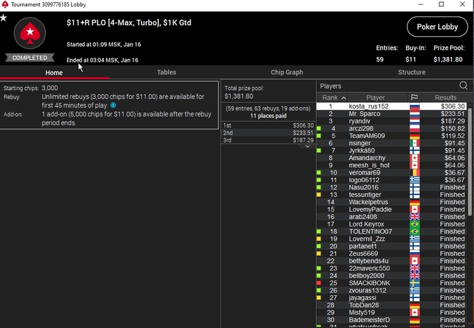474x328 pixels.
Task: Sort by the Player column header
Action: click(375, 98)
